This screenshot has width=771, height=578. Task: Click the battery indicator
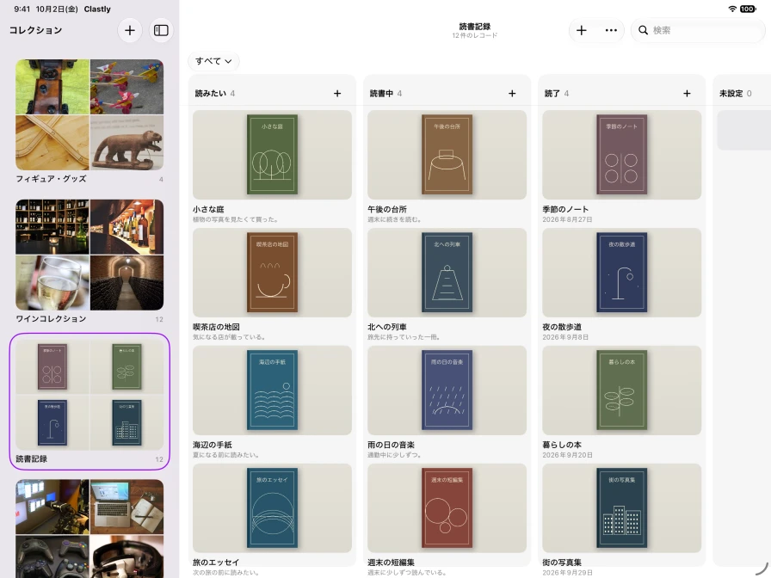[x=748, y=9]
